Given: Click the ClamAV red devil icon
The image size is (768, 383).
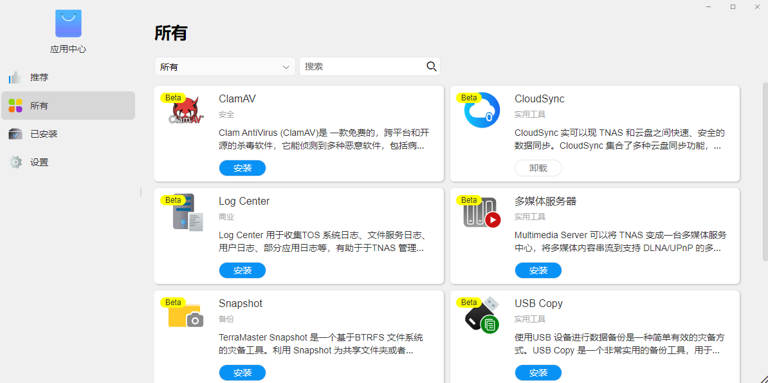Looking at the screenshot, I should (x=186, y=110).
